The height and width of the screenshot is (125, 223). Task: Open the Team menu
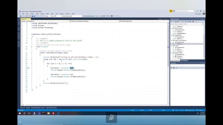(x=47, y=14)
